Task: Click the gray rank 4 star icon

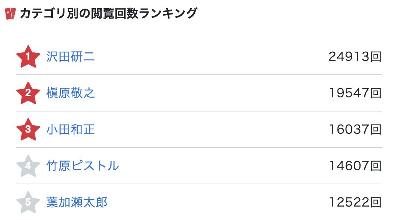Action: point(28,166)
